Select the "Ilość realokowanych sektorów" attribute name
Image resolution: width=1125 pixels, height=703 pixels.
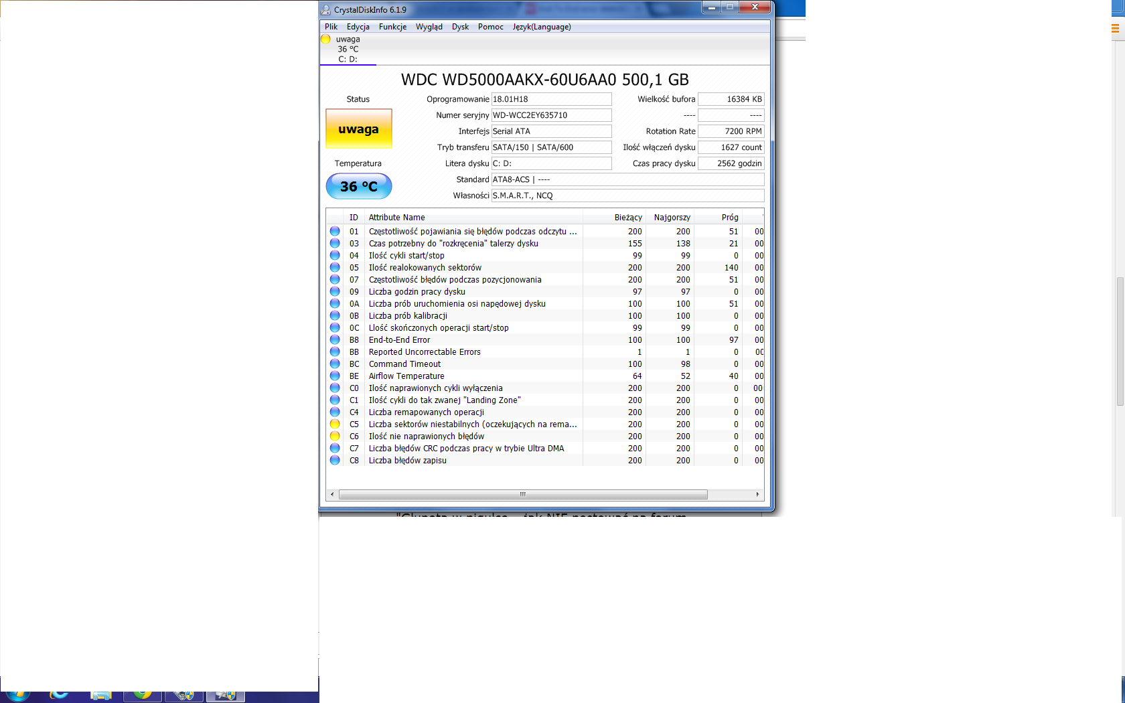[425, 267]
